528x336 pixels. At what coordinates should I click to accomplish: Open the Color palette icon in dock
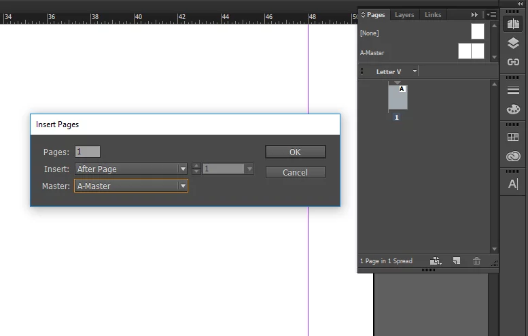pos(513,110)
